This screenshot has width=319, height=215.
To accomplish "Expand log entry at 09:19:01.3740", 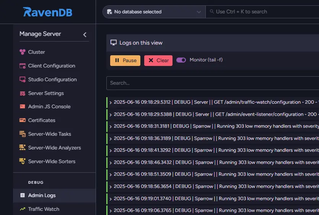I will 111,199.
